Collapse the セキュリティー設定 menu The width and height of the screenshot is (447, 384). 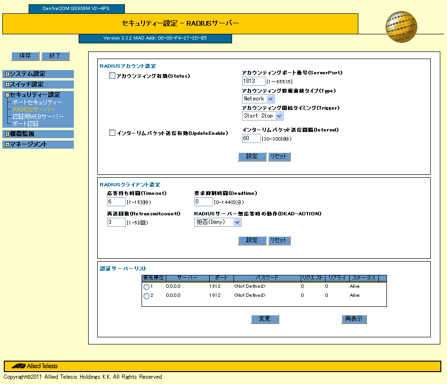8,95
